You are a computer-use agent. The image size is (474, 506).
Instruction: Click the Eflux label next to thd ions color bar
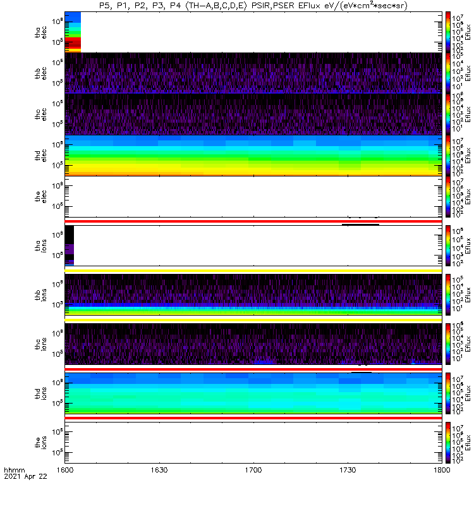pos(468,393)
